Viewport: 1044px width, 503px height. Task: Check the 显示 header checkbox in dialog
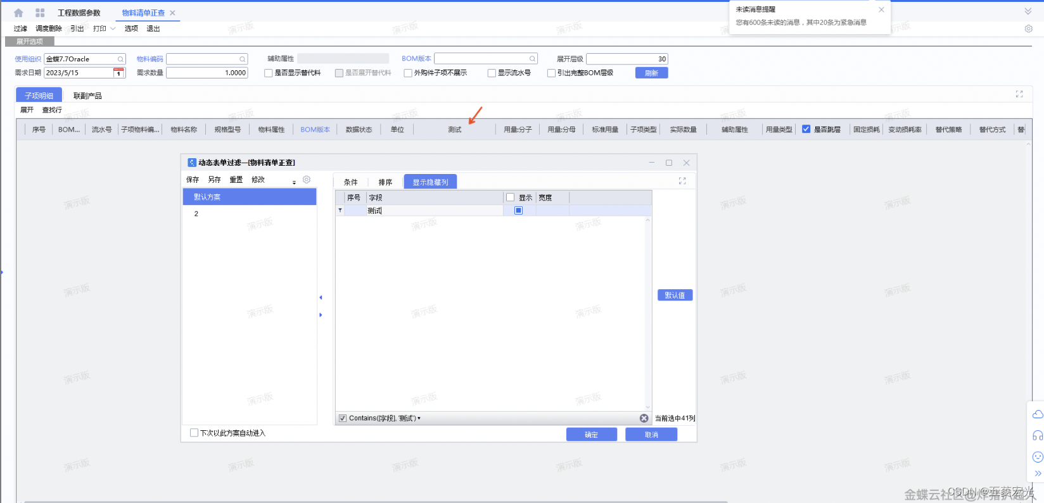[x=510, y=197]
